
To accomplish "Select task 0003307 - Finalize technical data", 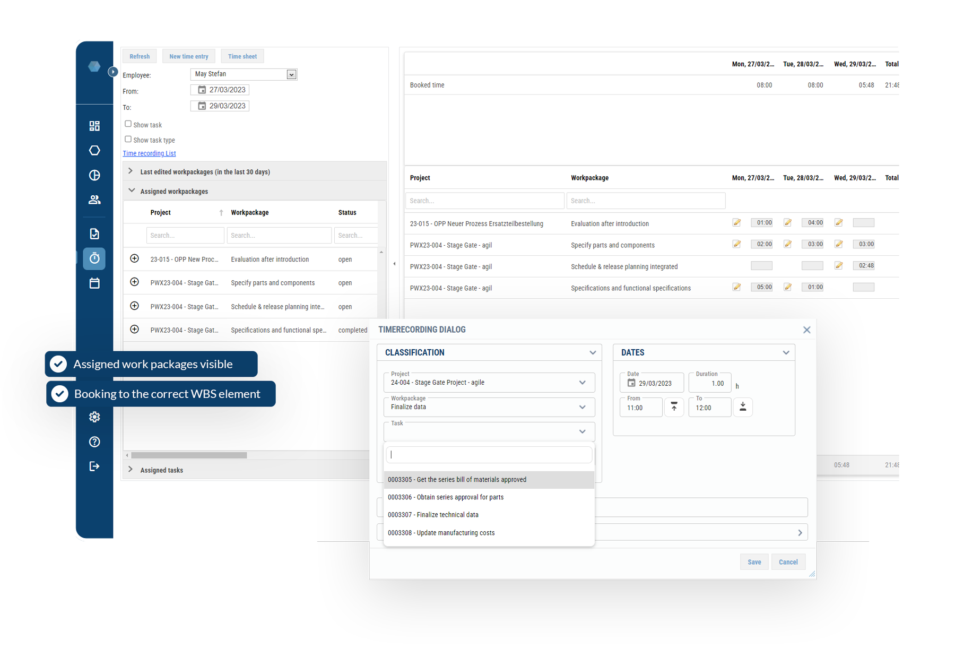I will (433, 514).
